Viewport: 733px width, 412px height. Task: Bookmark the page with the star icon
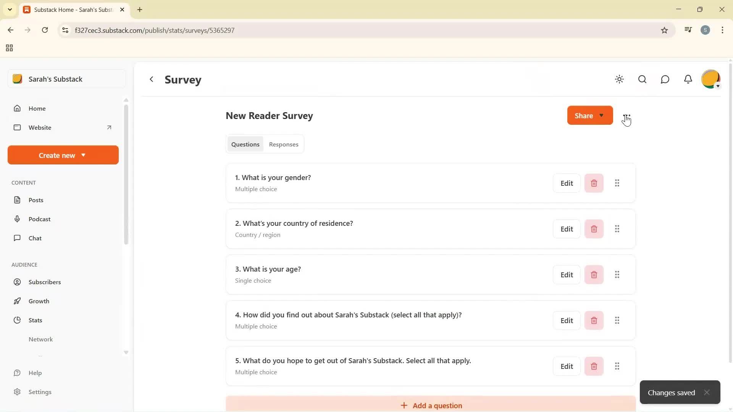pyautogui.click(x=664, y=30)
